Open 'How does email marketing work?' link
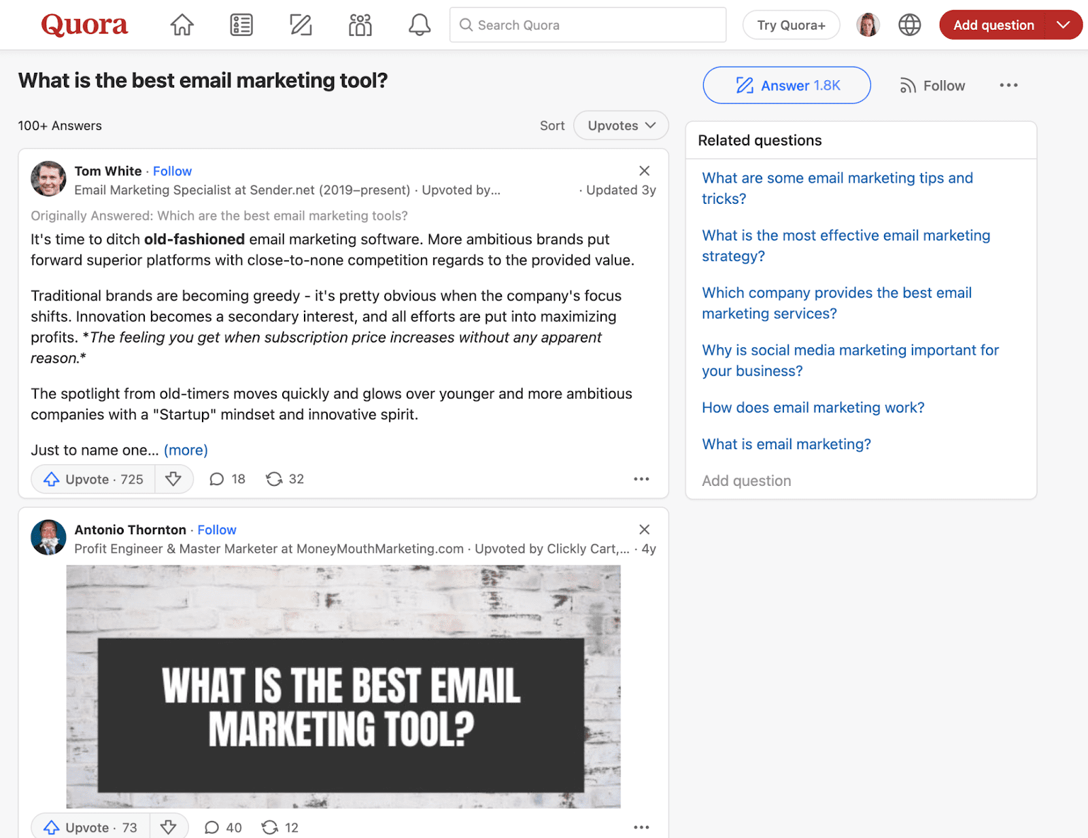This screenshot has width=1088, height=838. point(813,408)
